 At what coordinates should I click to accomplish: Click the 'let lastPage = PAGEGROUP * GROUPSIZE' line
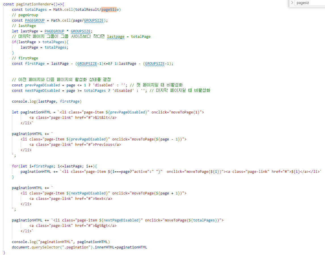coord(52,31)
